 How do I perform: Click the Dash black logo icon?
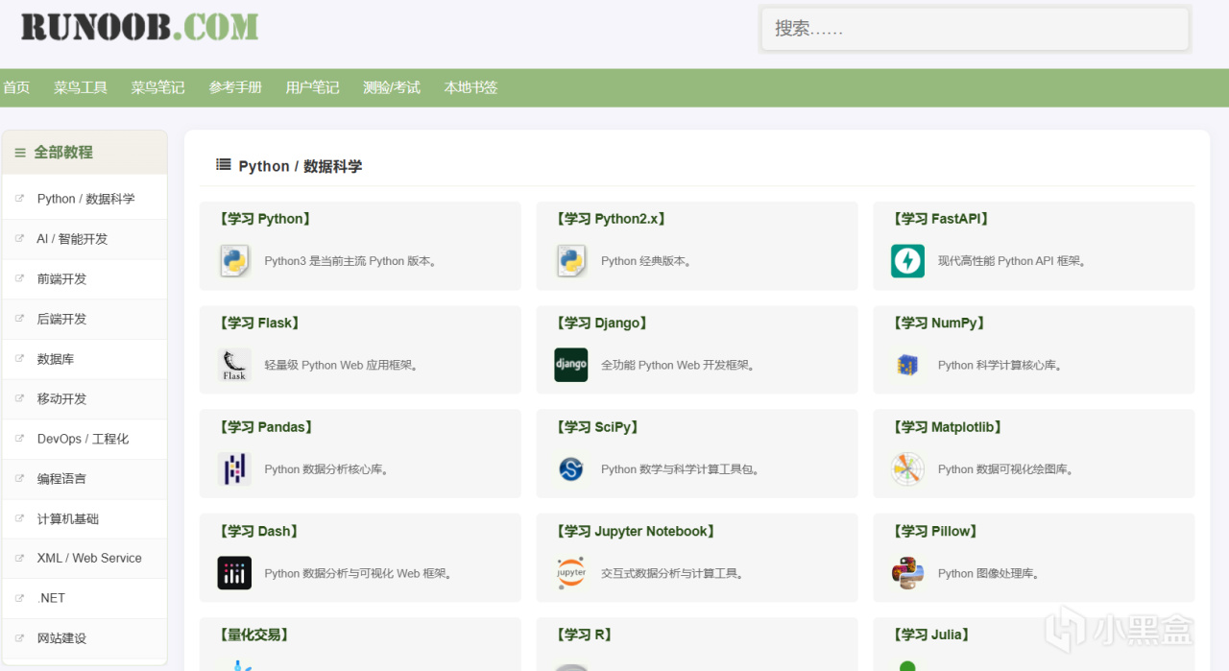pos(234,573)
